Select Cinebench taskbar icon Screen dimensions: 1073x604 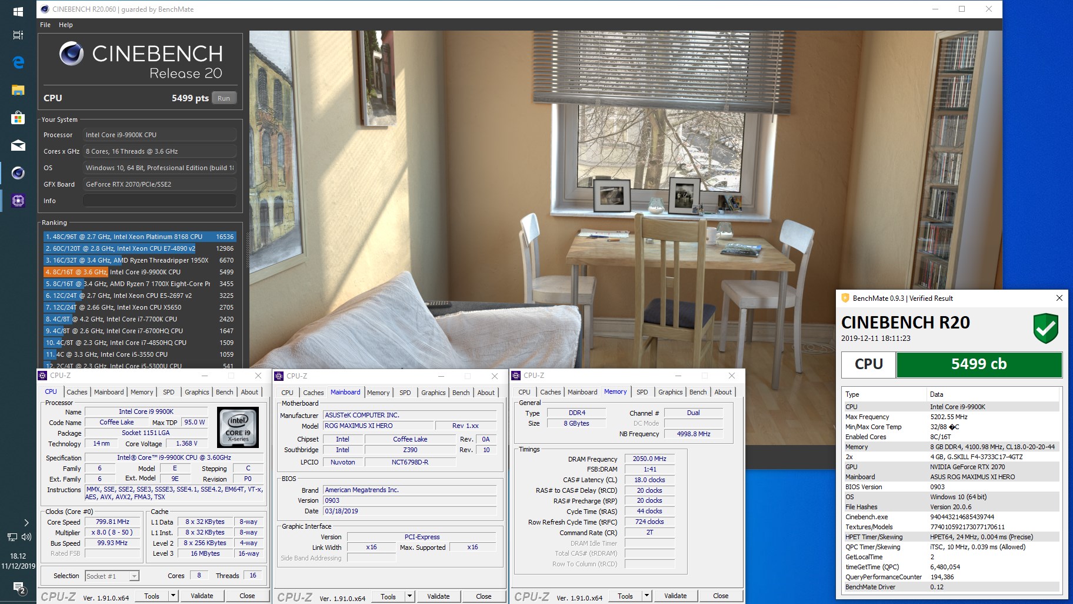click(18, 172)
